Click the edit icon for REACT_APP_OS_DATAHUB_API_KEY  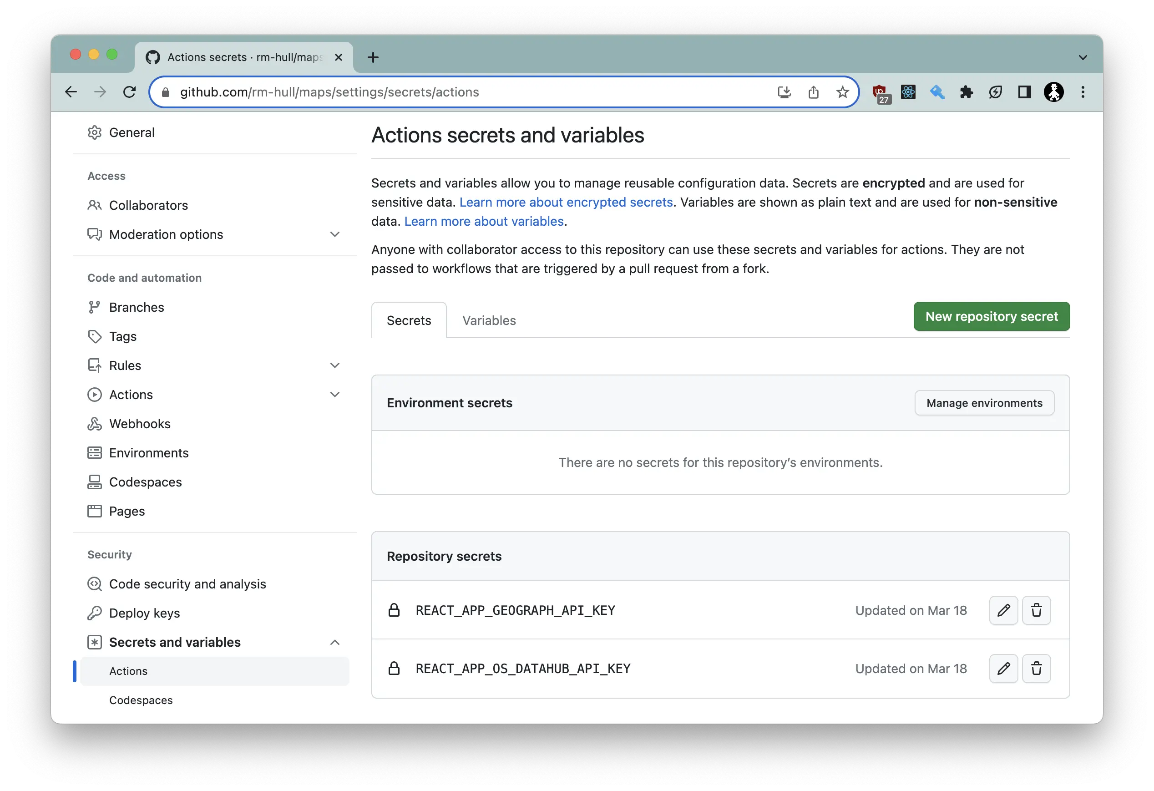1004,668
